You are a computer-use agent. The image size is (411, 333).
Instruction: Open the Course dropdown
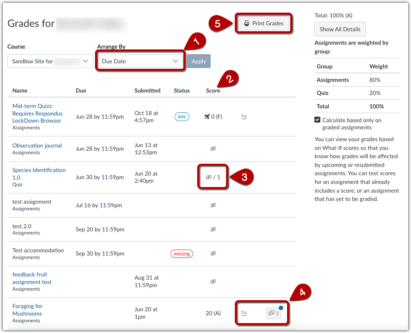(x=50, y=61)
